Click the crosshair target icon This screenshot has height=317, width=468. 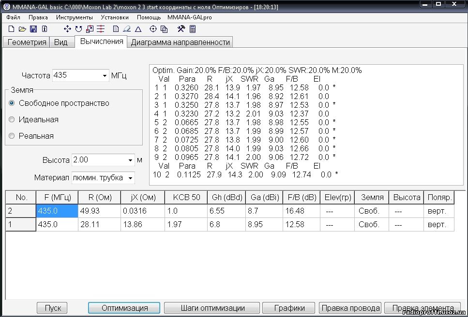coord(153,29)
